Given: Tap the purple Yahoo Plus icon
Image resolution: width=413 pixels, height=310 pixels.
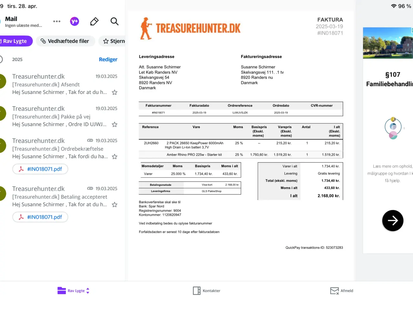Looking at the screenshot, I should pos(75,21).
